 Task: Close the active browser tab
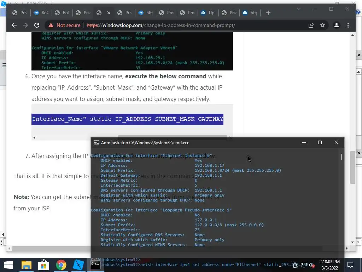coord(109,13)
